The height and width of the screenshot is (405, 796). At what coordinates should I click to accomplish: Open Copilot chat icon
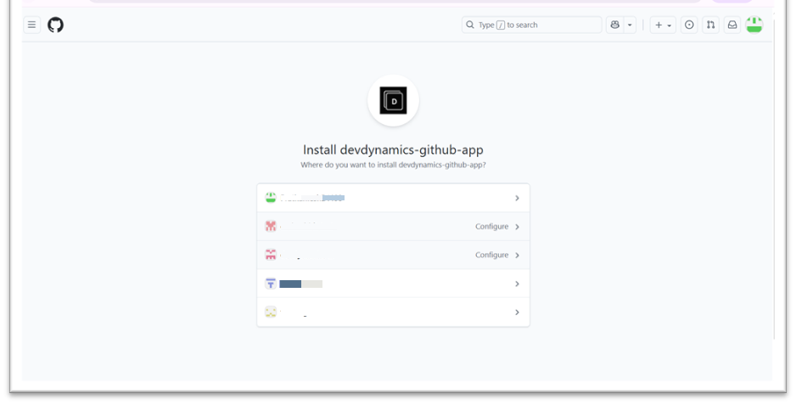coord(614,25)
